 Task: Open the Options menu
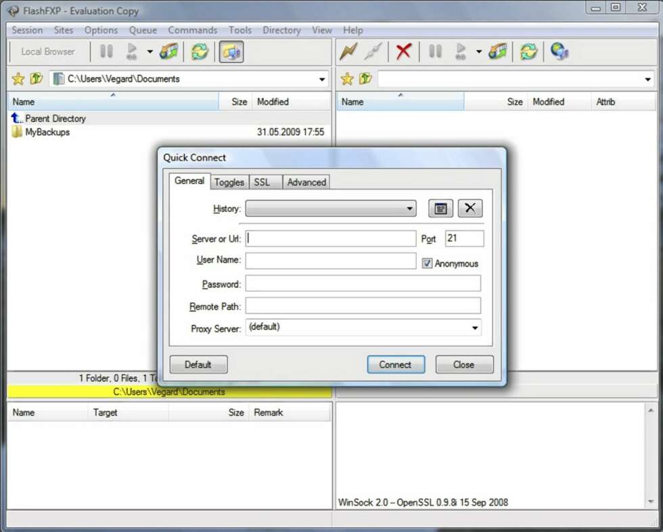click(101, 30)
